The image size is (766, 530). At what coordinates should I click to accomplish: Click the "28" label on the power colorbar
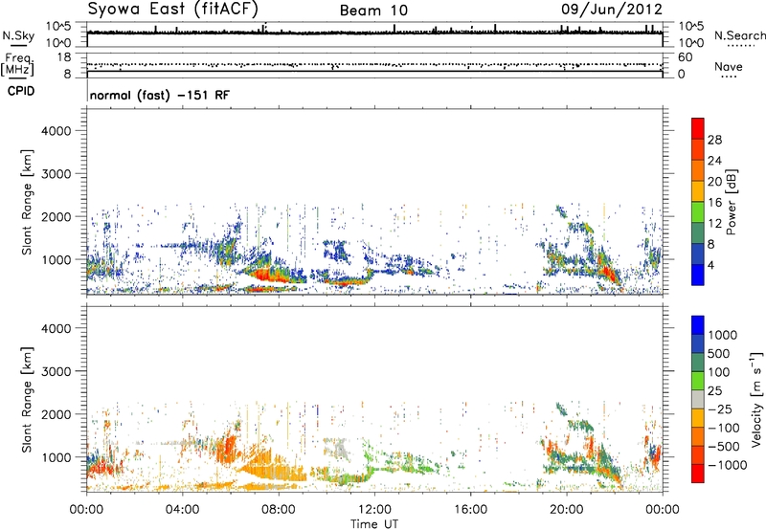[x=714, y=140]
